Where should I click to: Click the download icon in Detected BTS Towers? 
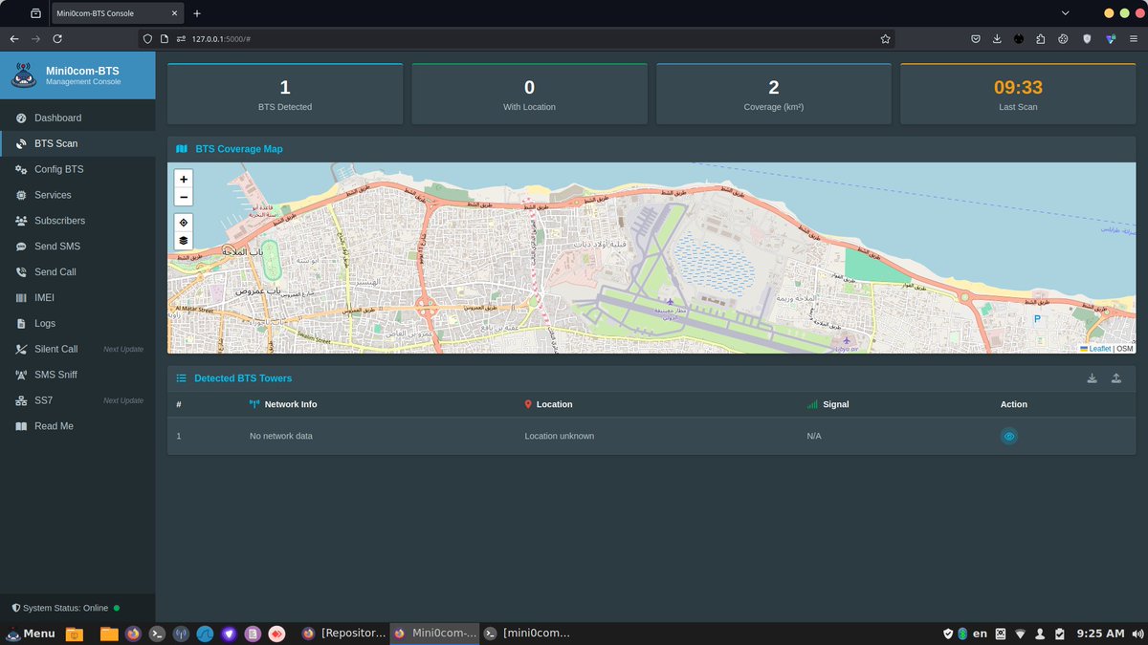(x=1093, y=378)
